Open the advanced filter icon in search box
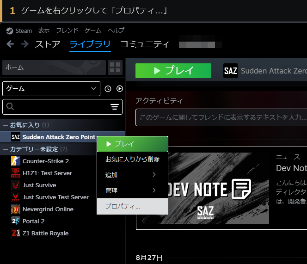Screen dimensions: 307x264 [x=115, y=107]
